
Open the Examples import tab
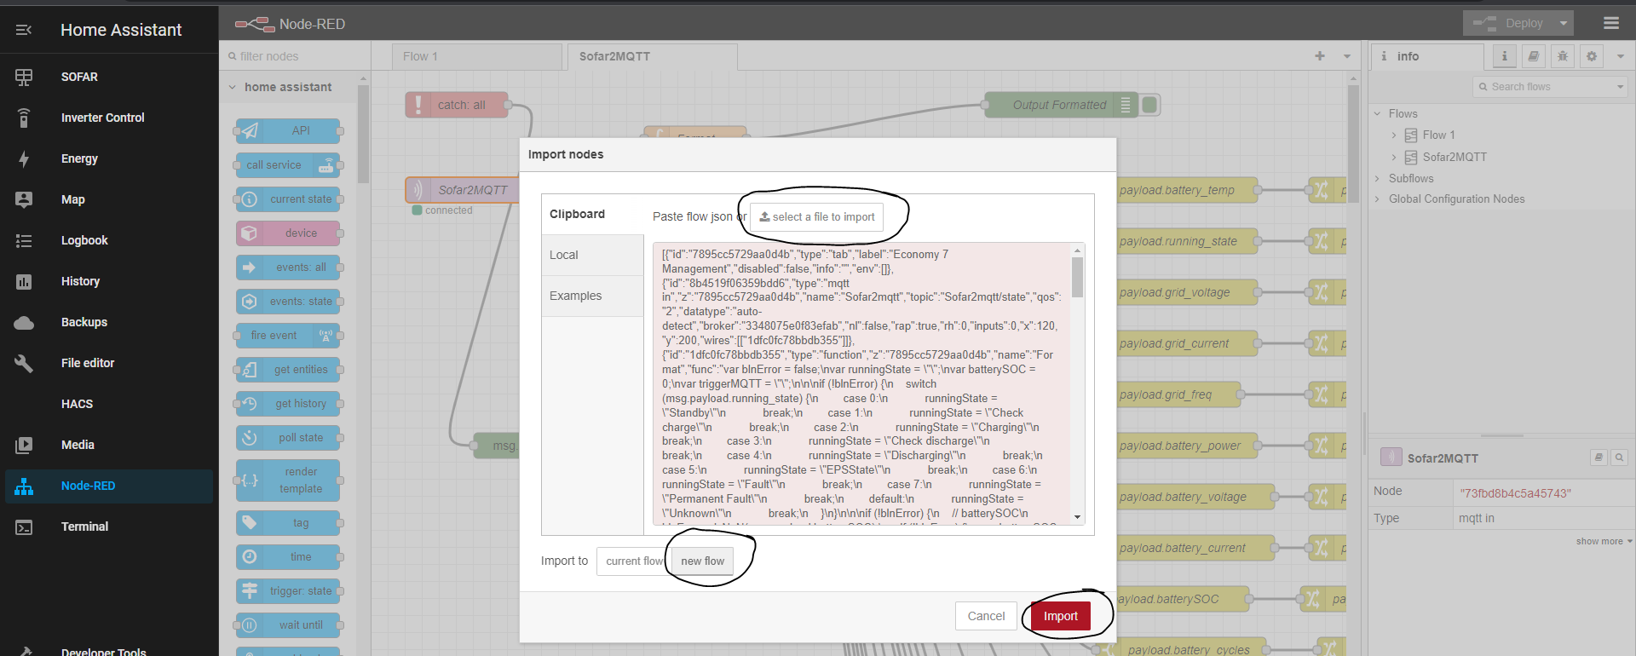592,296
